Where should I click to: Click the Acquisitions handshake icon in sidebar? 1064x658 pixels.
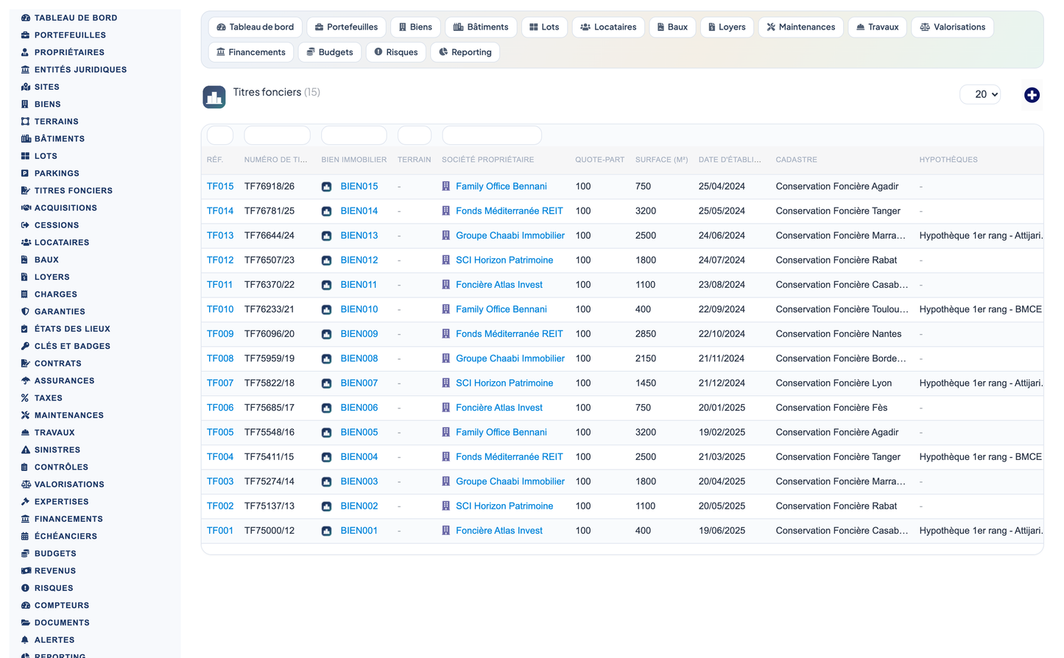(26, 208)
